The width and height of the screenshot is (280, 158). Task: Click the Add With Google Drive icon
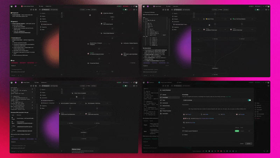(x=183, y=118)
